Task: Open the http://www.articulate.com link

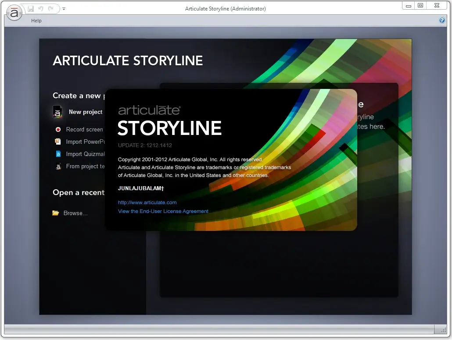Action: pyautogui.click(x=147, y=202)
